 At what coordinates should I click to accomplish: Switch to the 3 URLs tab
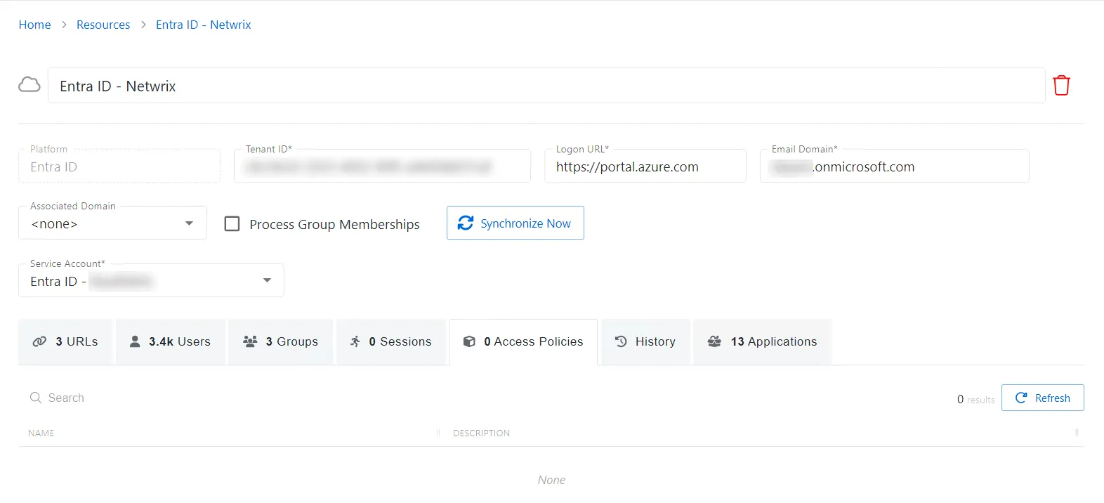[65, 341]
